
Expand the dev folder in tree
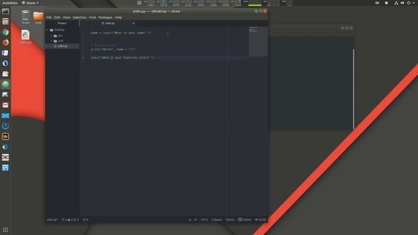coord(52,35)
